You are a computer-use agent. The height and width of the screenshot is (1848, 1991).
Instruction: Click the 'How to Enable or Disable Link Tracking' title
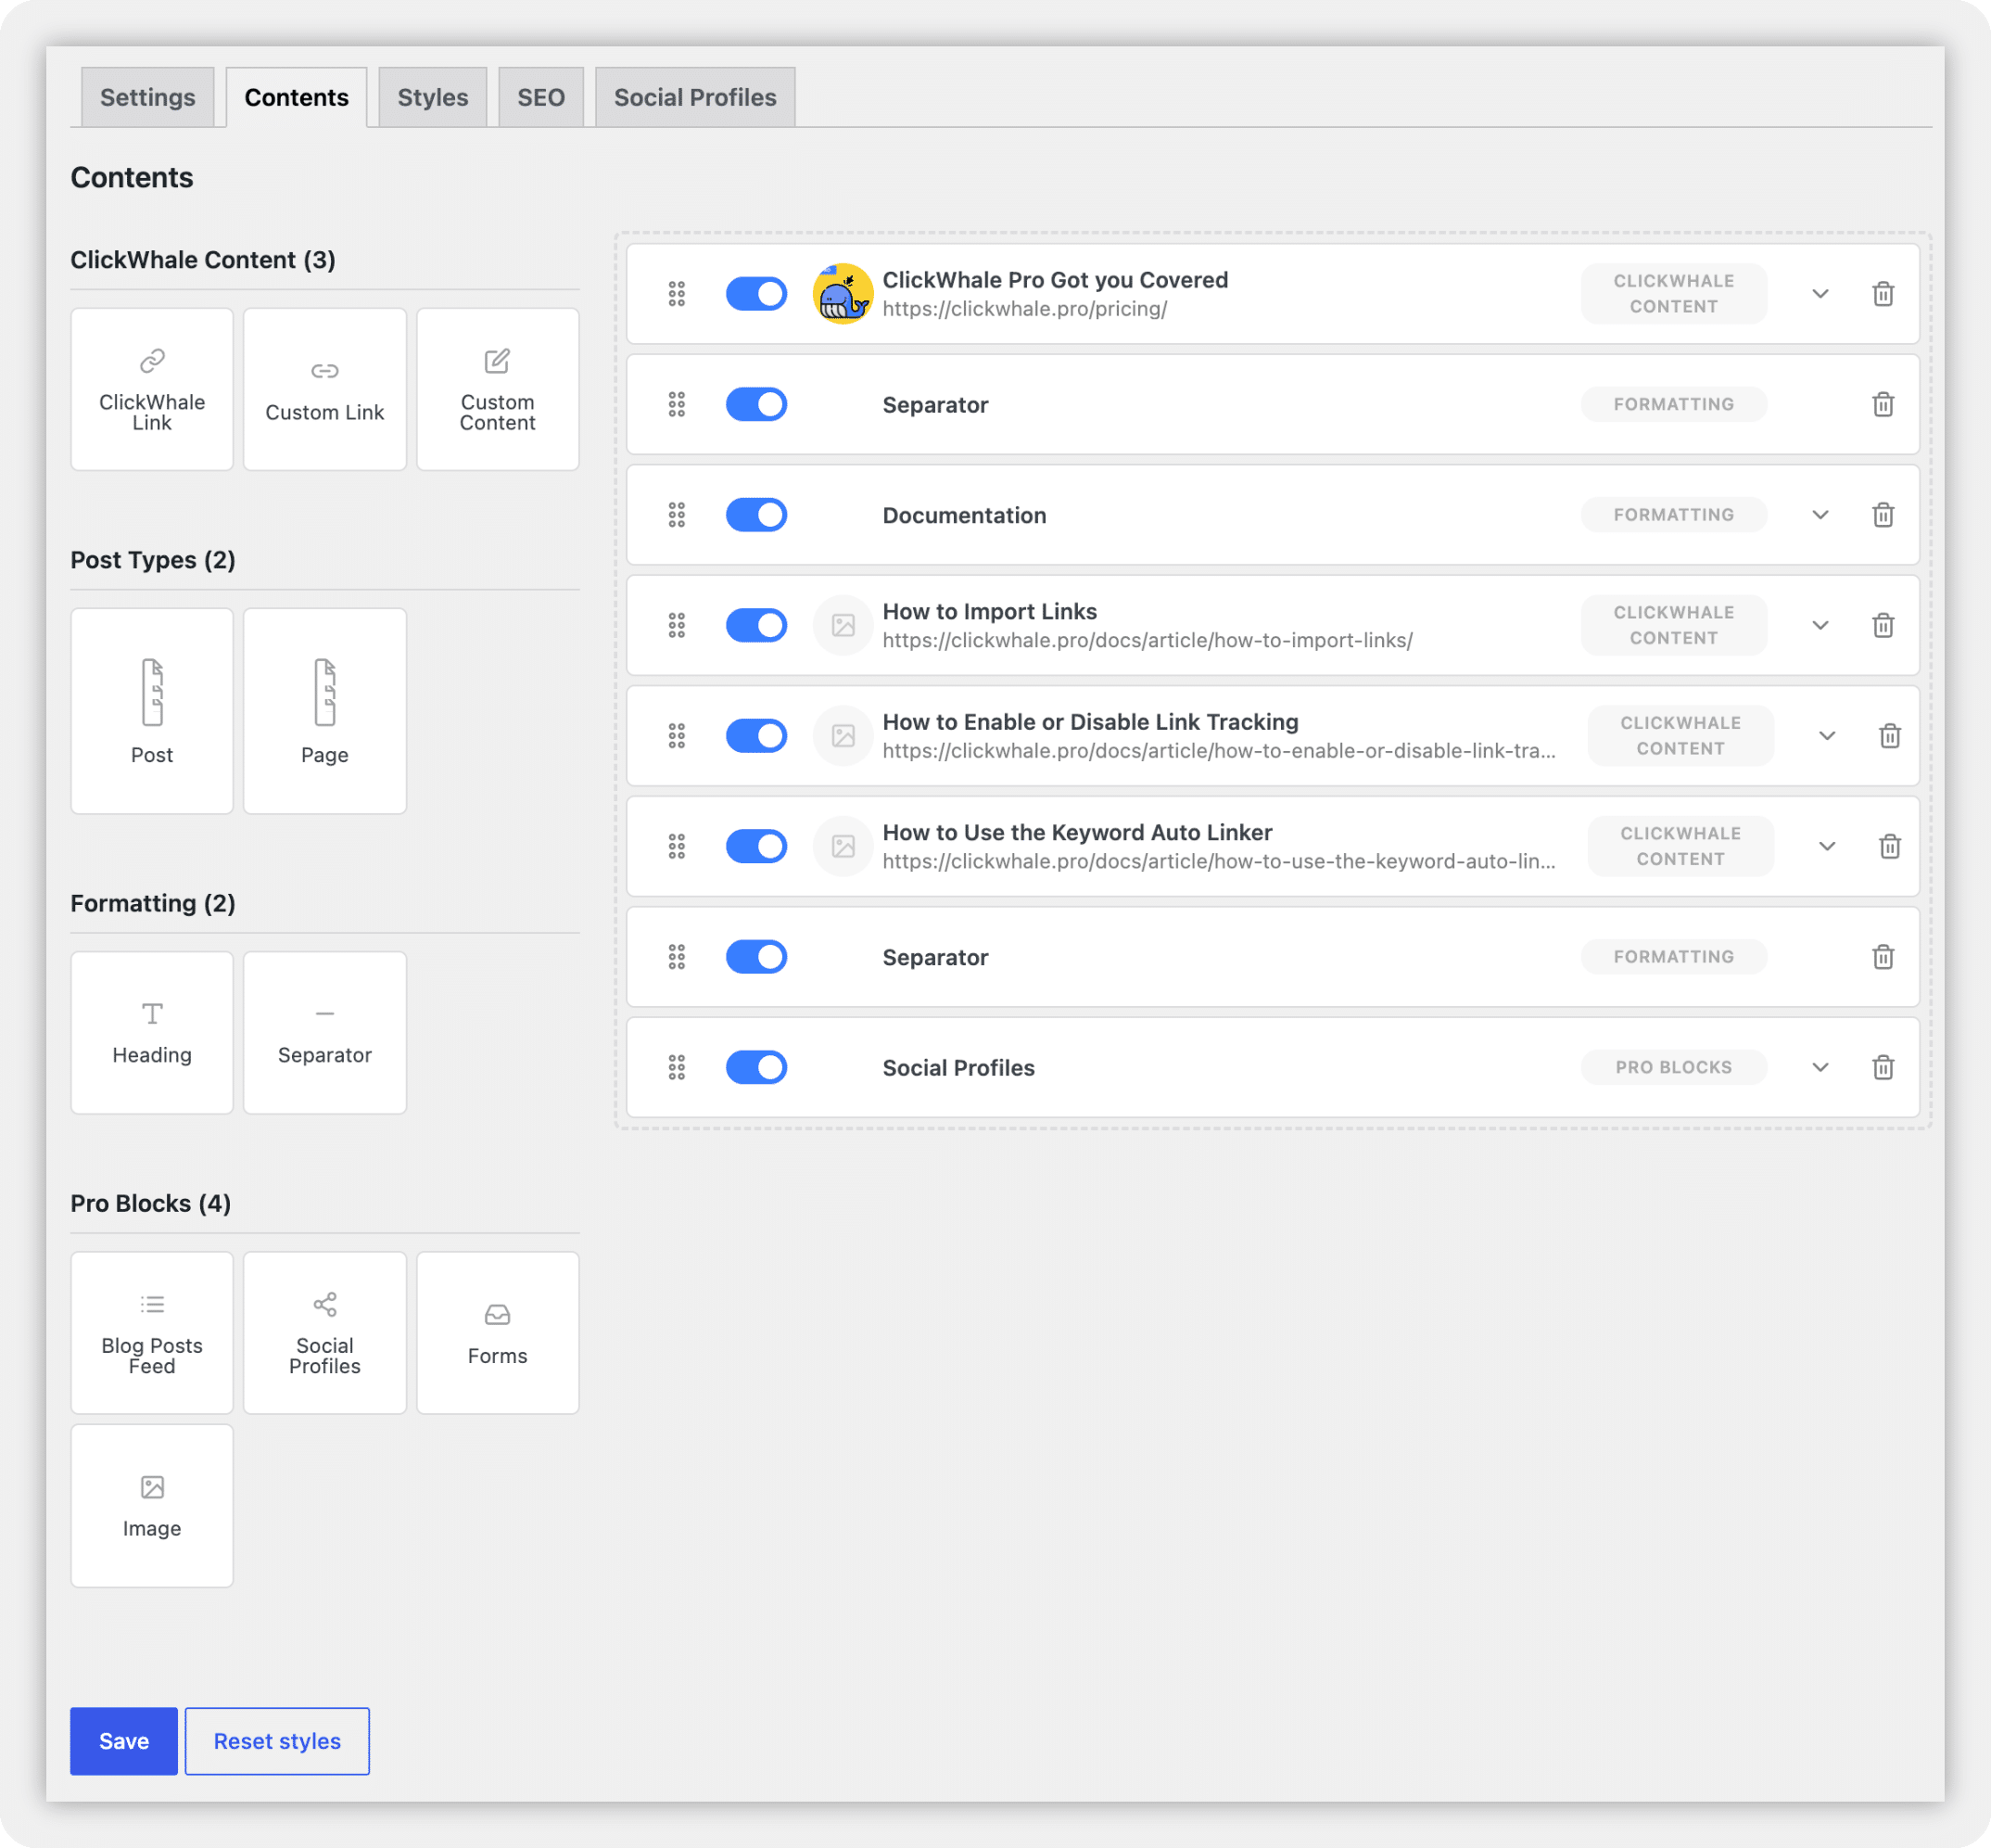(1090, 722)
